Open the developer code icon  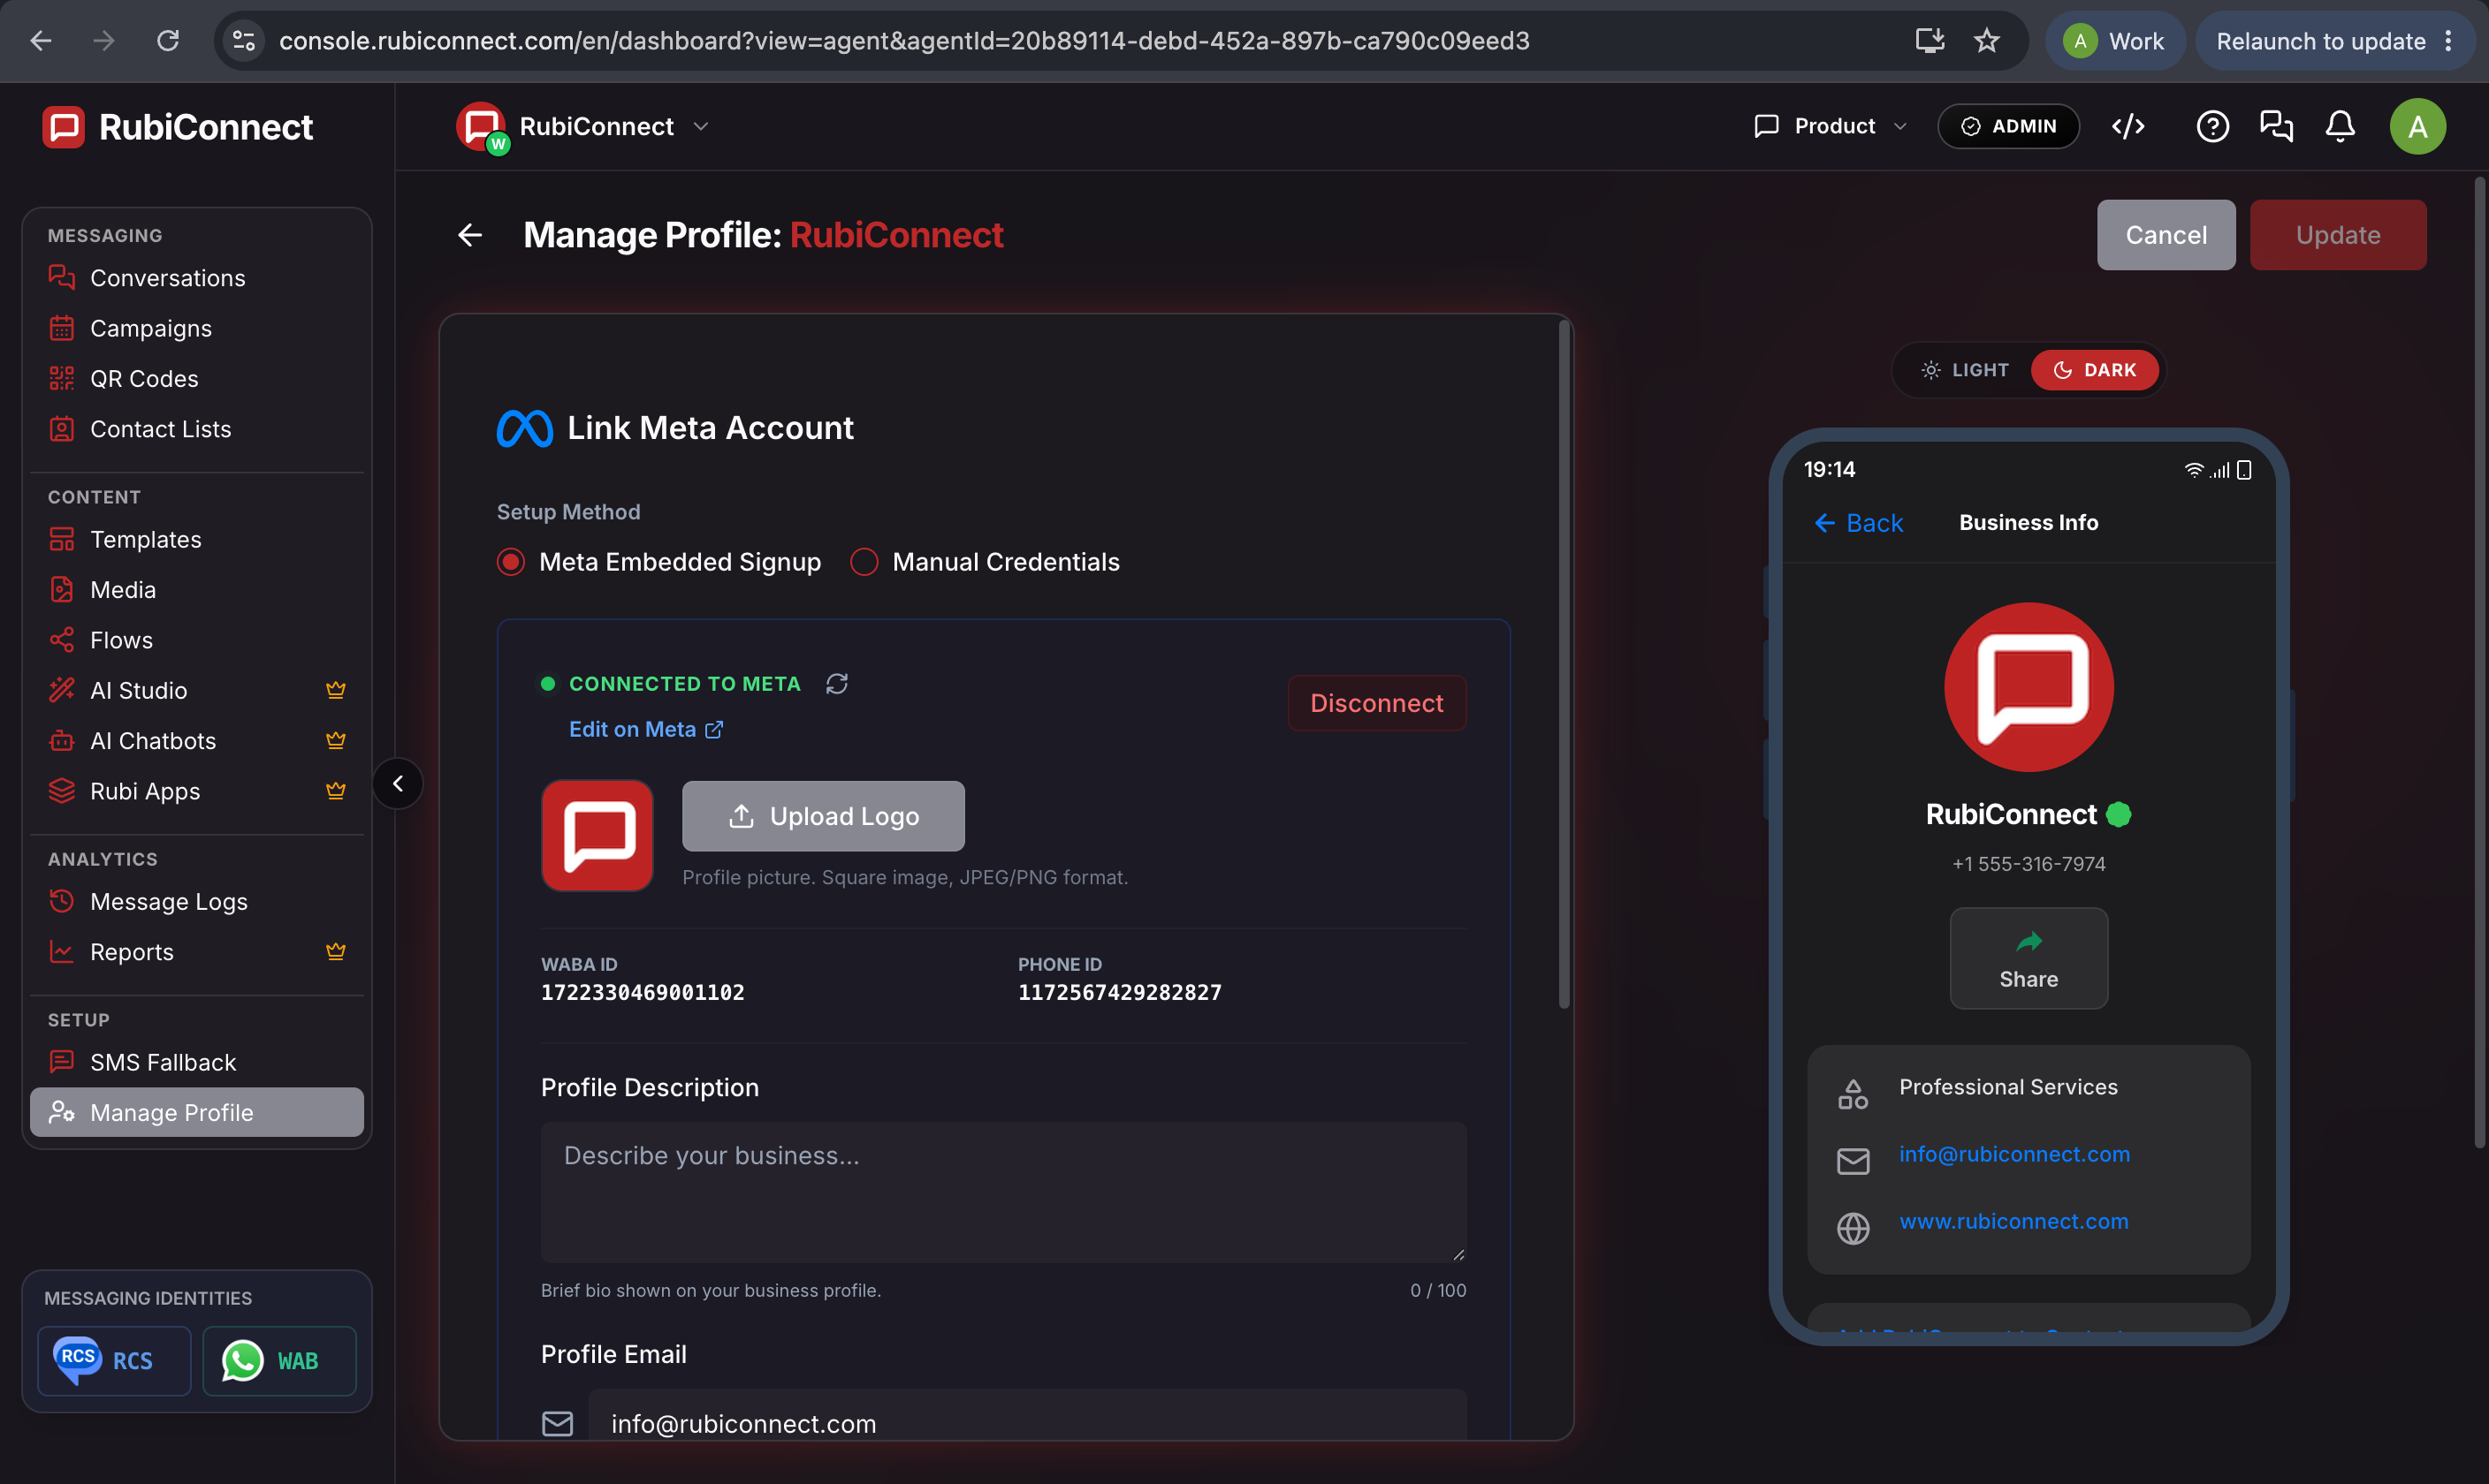2127,126
